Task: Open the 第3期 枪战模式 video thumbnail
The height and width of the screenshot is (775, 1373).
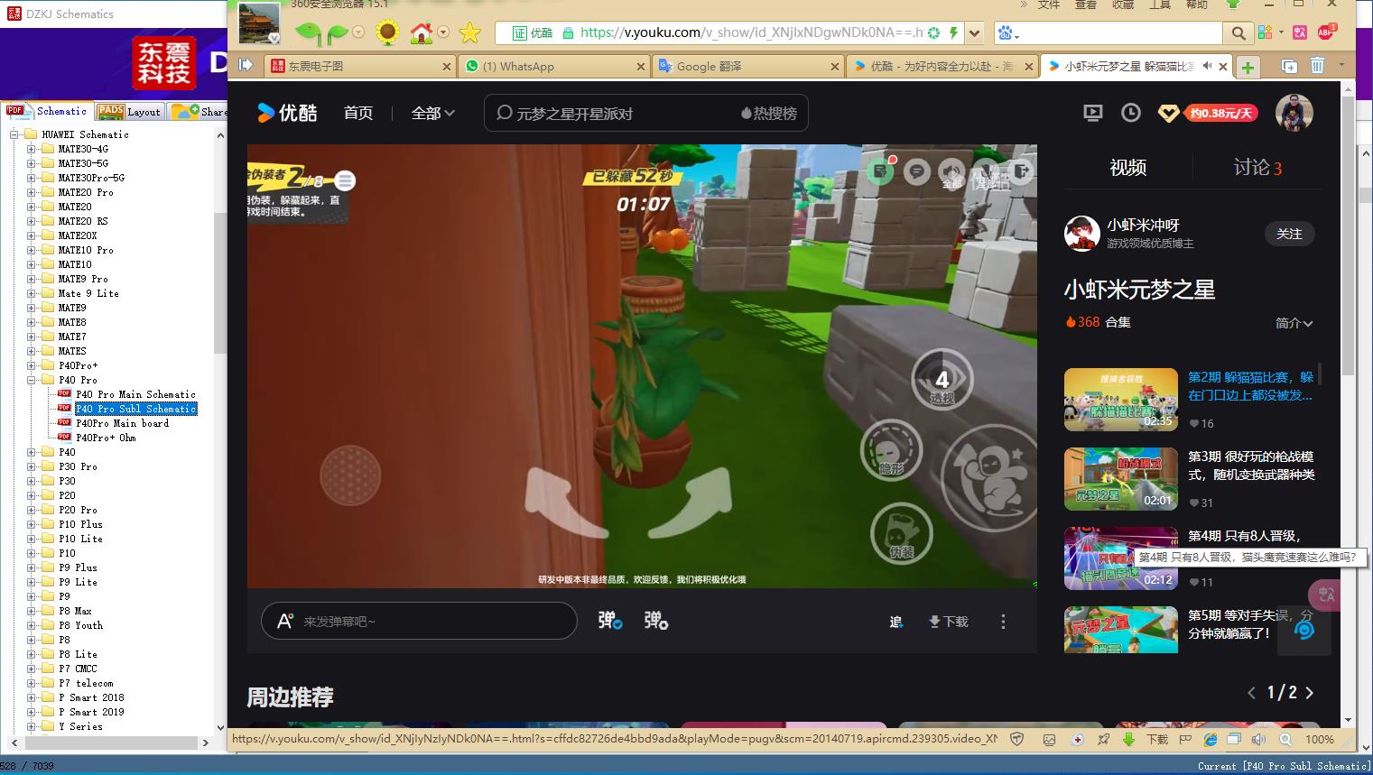Action: point(1121,479)
